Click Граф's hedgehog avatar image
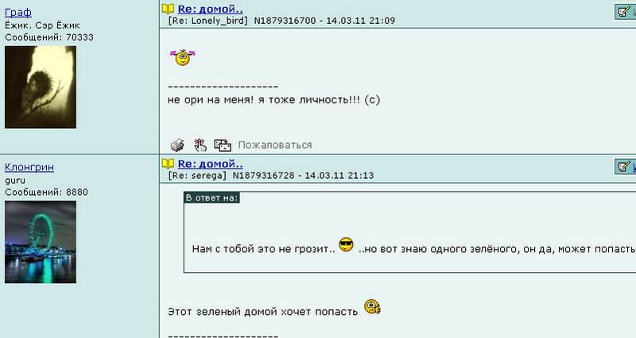 click(41, 87)
